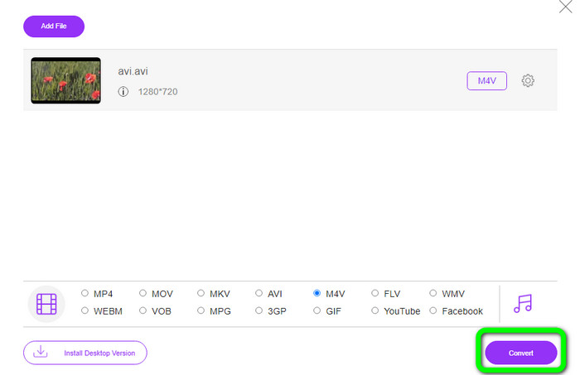The width and height of the screenshot is (580, 375).
Task: Click the M4V format badge
Action: pyautogui.click(x=486, y=80)
